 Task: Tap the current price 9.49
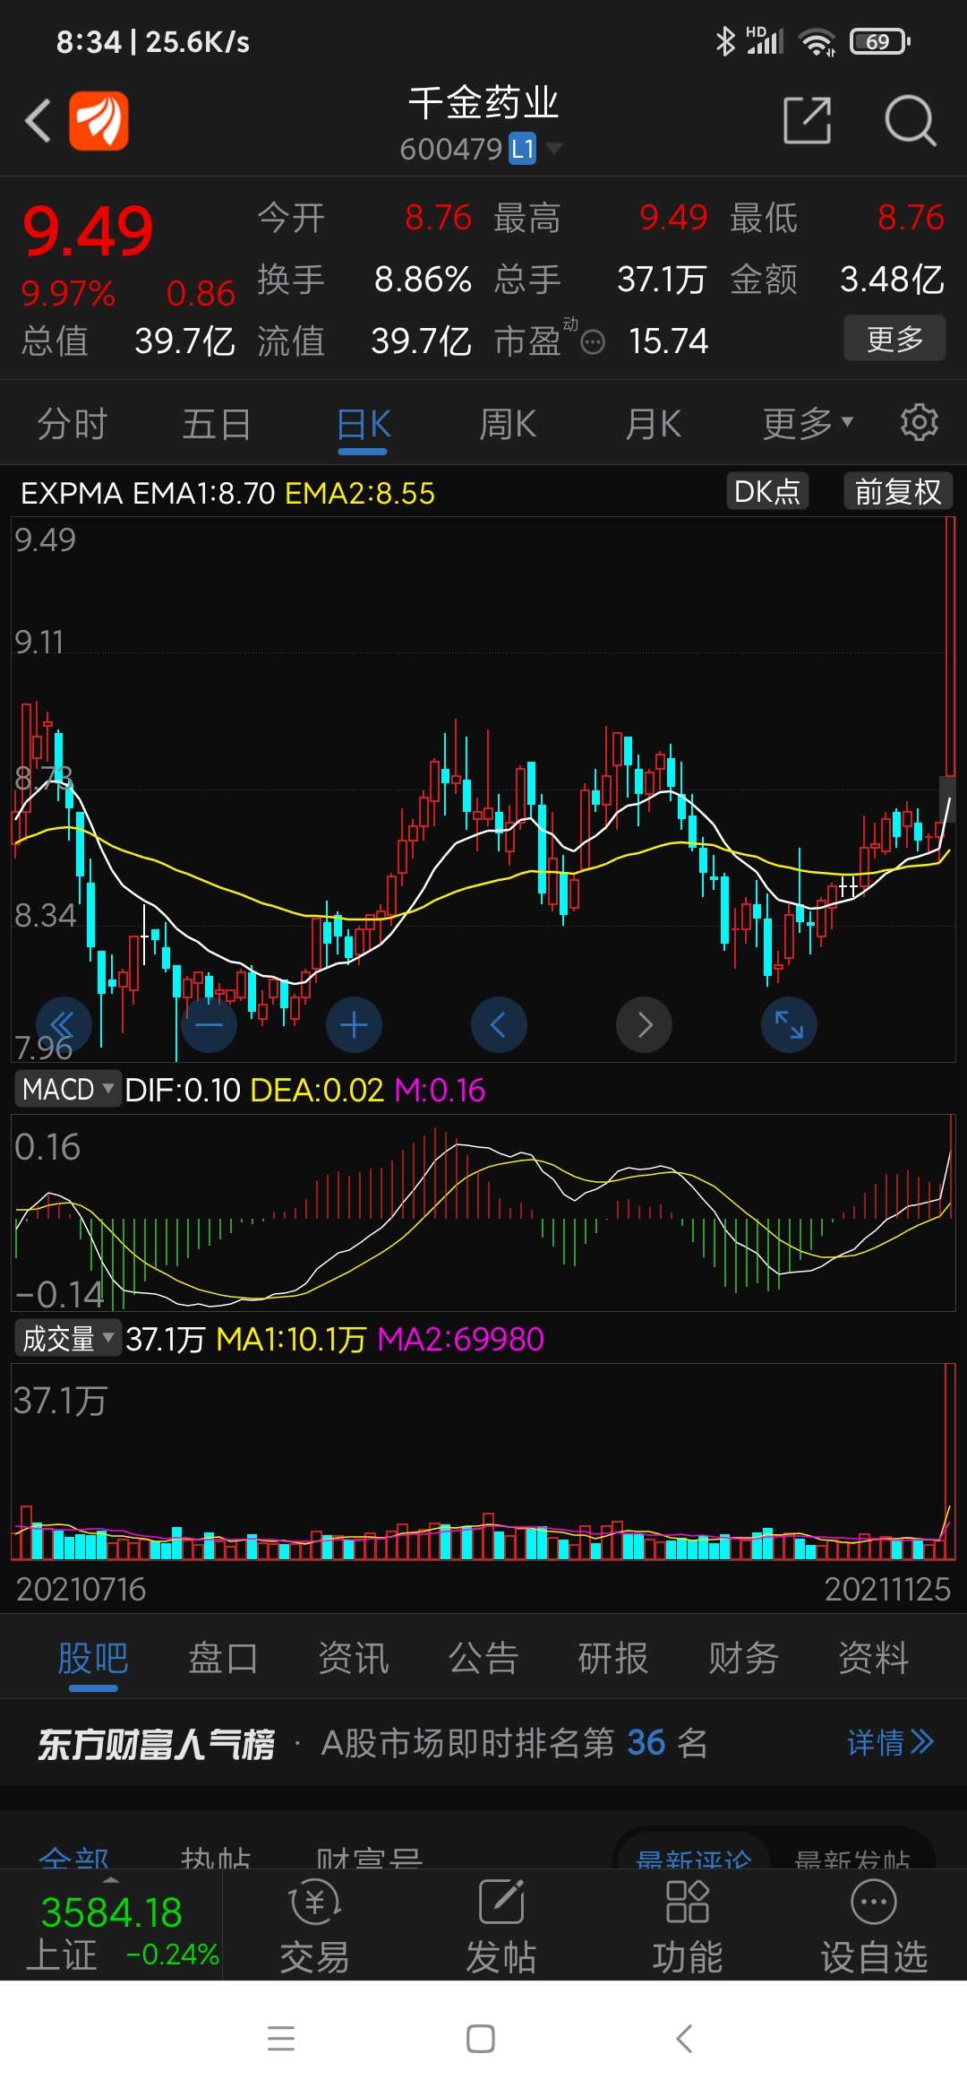pos(88,230)
